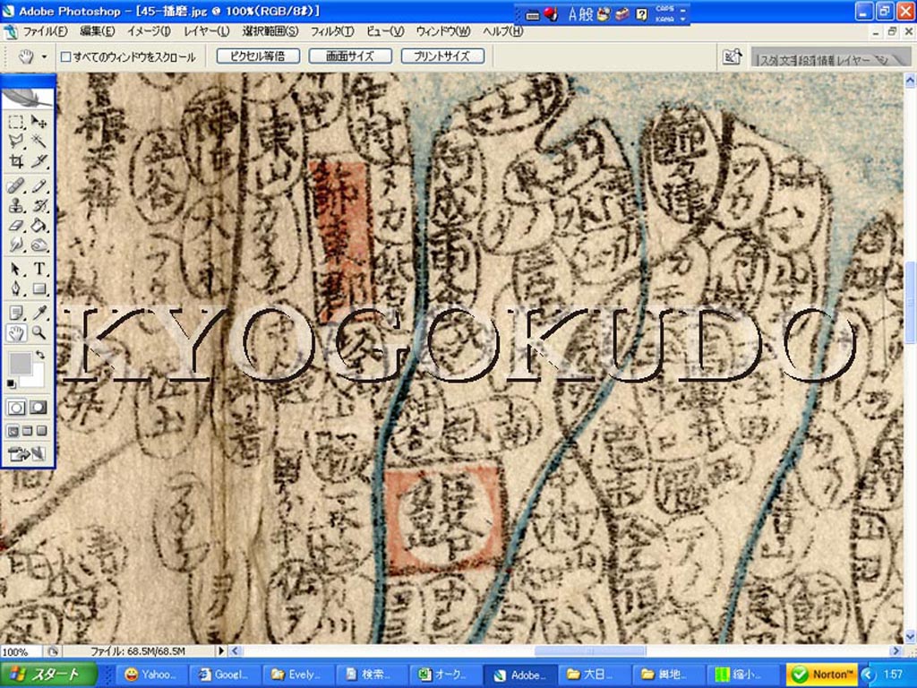917x688 pixels.
Task: Switch to Yahoo taskbar window
Action: pos(150,675)
